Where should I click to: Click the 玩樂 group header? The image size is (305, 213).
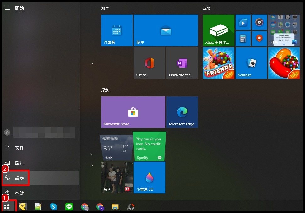[207, 8]
